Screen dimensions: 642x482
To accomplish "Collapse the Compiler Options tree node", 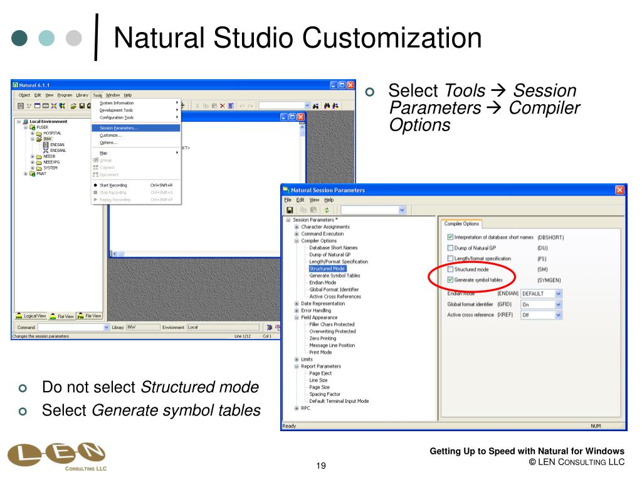I will click(x=297, y=240).
